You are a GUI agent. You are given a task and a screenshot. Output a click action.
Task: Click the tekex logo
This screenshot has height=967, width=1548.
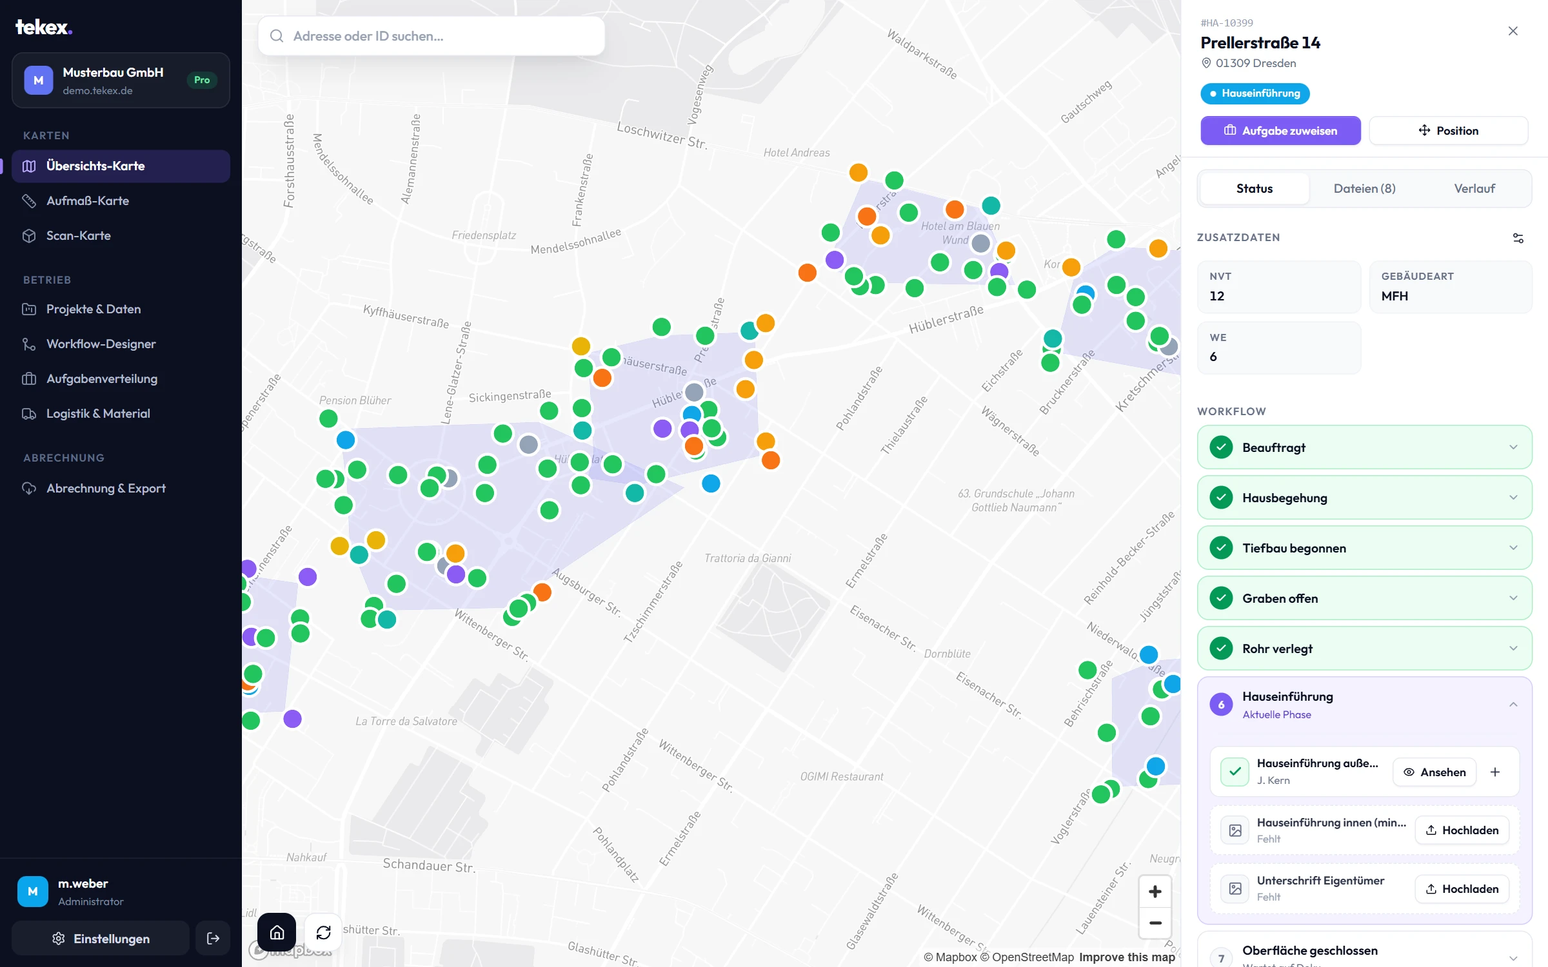pos(44,27)
